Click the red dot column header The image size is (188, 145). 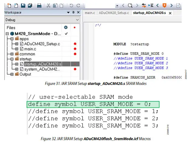tap(75, 28)
